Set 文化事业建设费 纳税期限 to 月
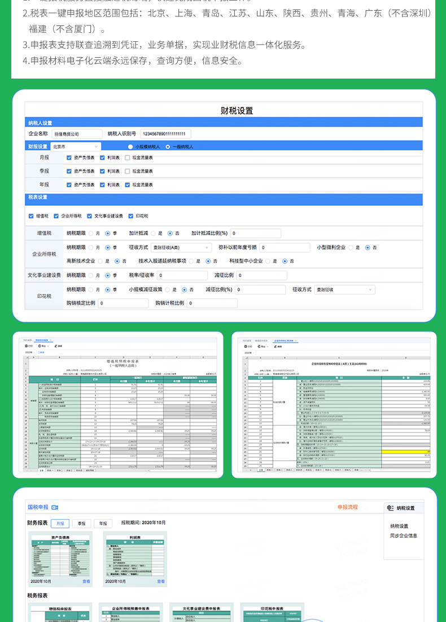 click(x=91, y=276)
